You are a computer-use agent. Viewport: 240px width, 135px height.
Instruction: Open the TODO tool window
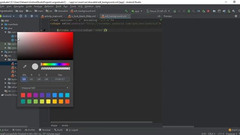pos(16,130)
